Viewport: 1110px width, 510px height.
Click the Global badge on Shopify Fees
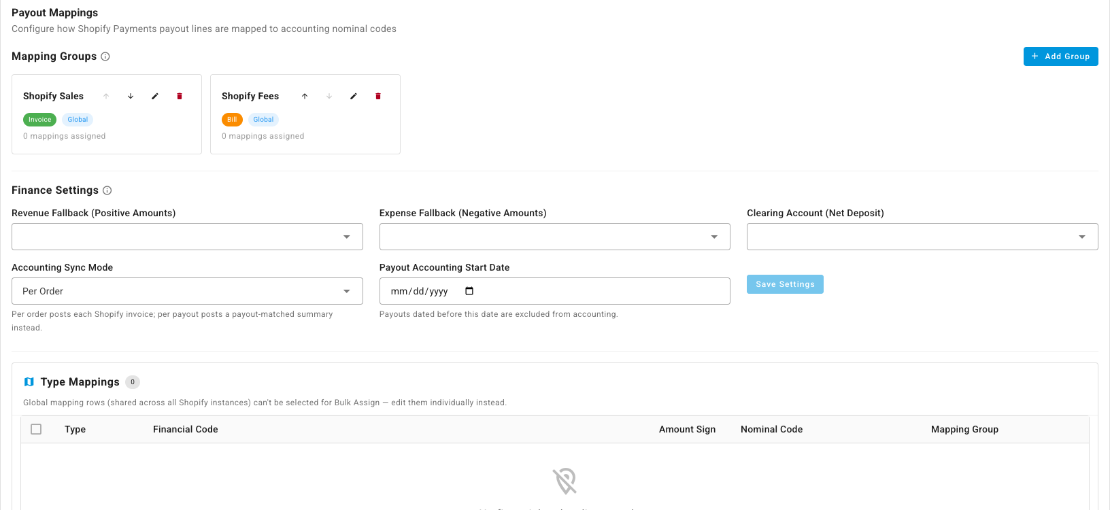263,120
